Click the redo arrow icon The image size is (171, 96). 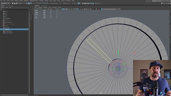pyautogui.click(x=21, y=3)
